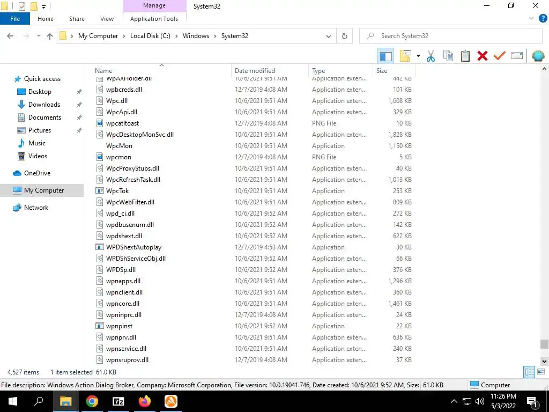
Task: Open Desktop in the navigation pane
Action: coord(40,92)
